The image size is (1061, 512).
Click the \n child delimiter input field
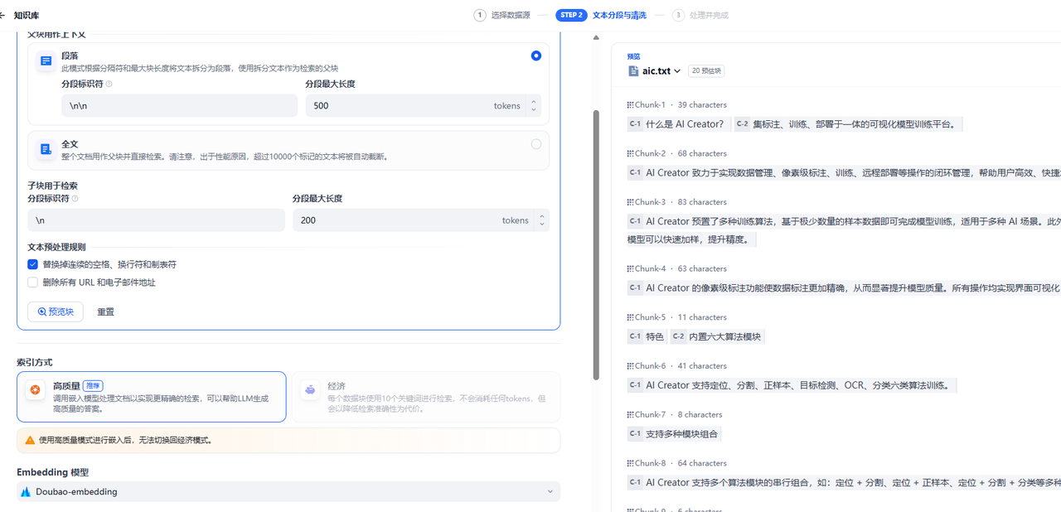[156, 220]
